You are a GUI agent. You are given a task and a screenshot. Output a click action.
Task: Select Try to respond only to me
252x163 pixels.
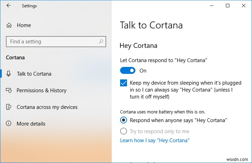click(x=124, y=131)
